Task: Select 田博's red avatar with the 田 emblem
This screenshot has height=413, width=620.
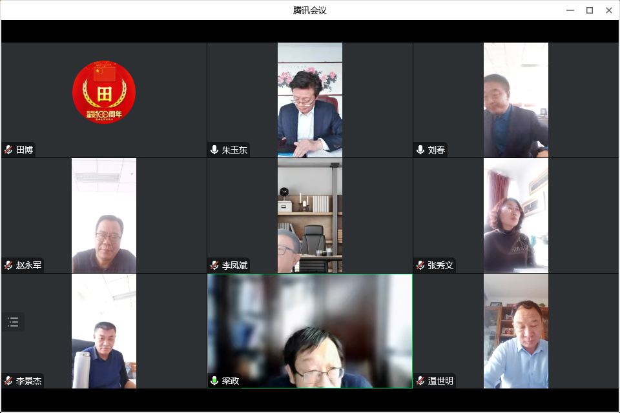Action: (104, 92)
